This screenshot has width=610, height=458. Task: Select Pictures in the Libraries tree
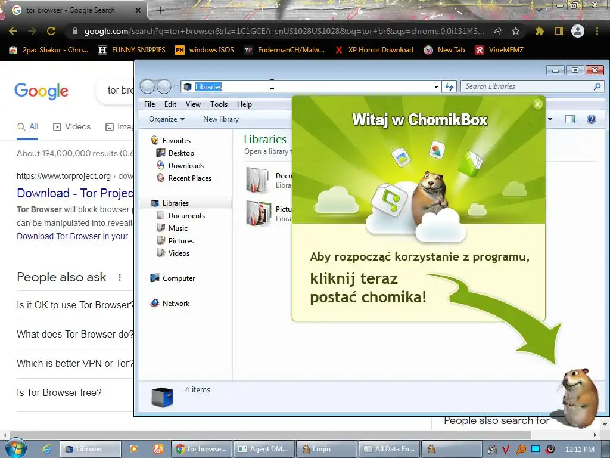pos(175,241)
